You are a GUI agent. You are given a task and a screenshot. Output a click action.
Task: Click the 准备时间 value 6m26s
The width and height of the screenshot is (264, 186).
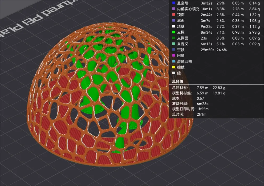click(202, 104)
